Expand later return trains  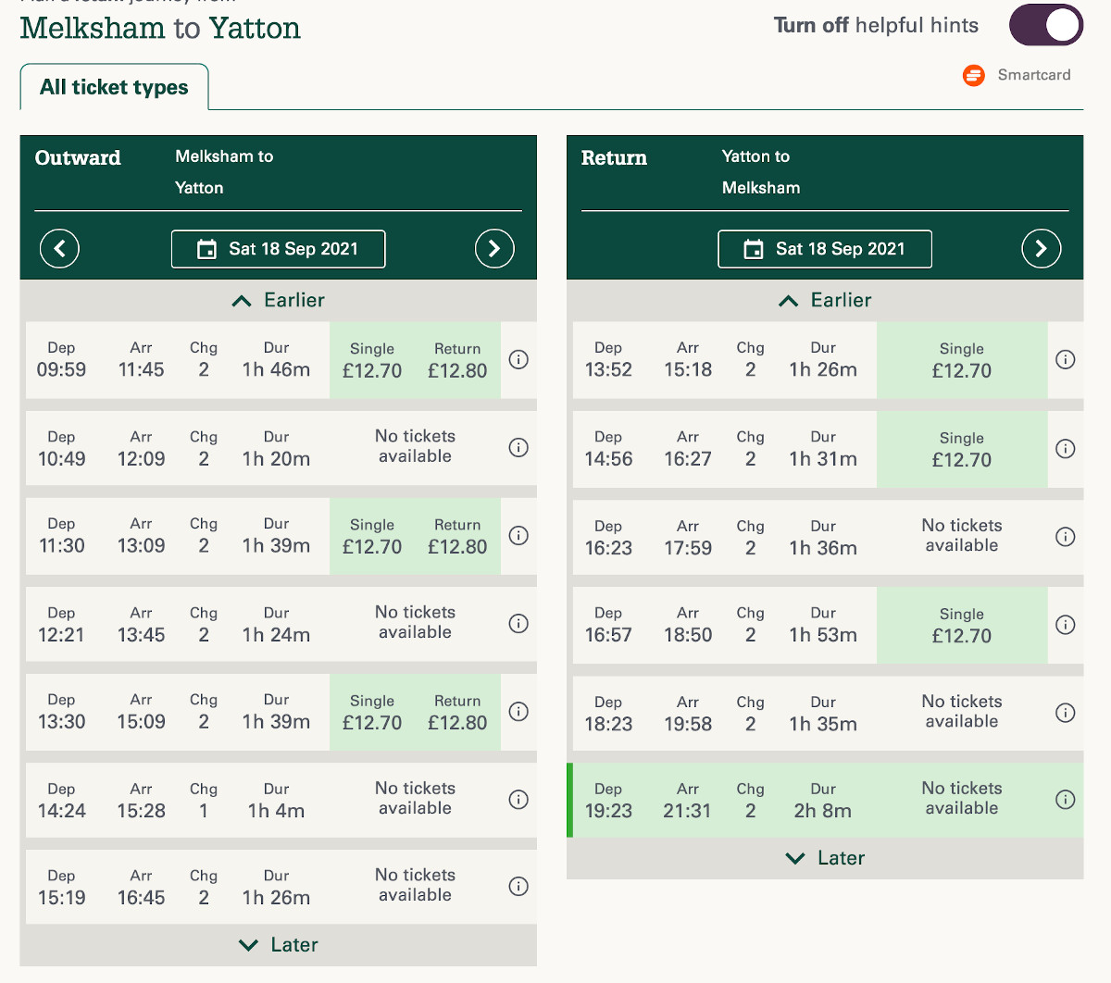825,858
